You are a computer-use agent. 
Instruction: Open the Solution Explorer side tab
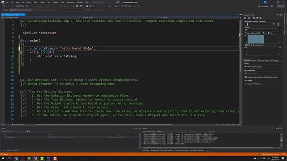click(x=285, y=19)
